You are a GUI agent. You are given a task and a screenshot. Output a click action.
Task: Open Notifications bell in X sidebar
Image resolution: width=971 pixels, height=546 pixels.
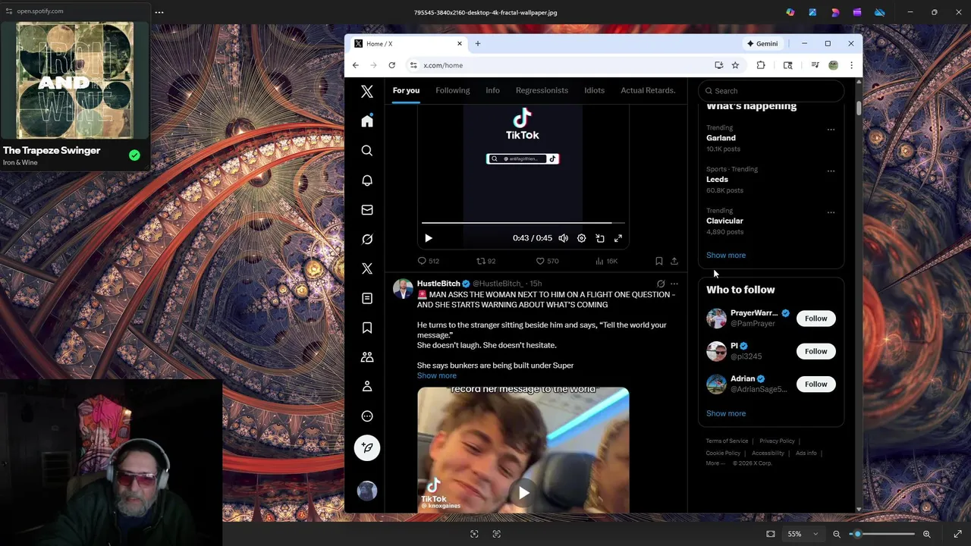tap(367, 180)
